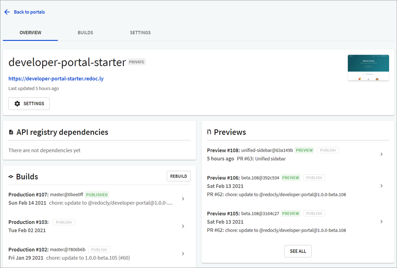The width and height of the screenshot is (397, 268).
Task: Click PUBLISH for Preview #106
Action: coord(314,178)
